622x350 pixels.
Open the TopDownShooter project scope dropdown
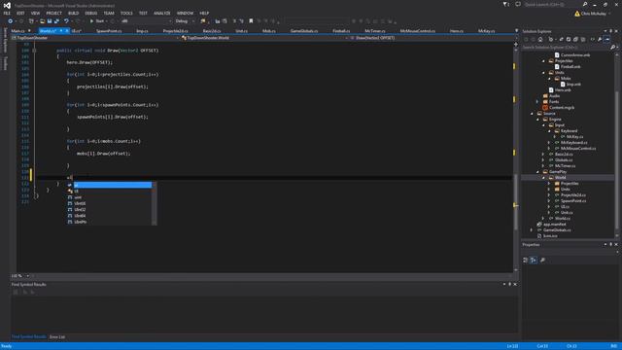pos(95,38)
